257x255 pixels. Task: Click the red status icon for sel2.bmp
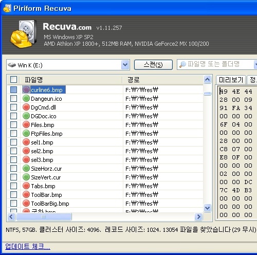pyautogui.click(x=26, y=151)
